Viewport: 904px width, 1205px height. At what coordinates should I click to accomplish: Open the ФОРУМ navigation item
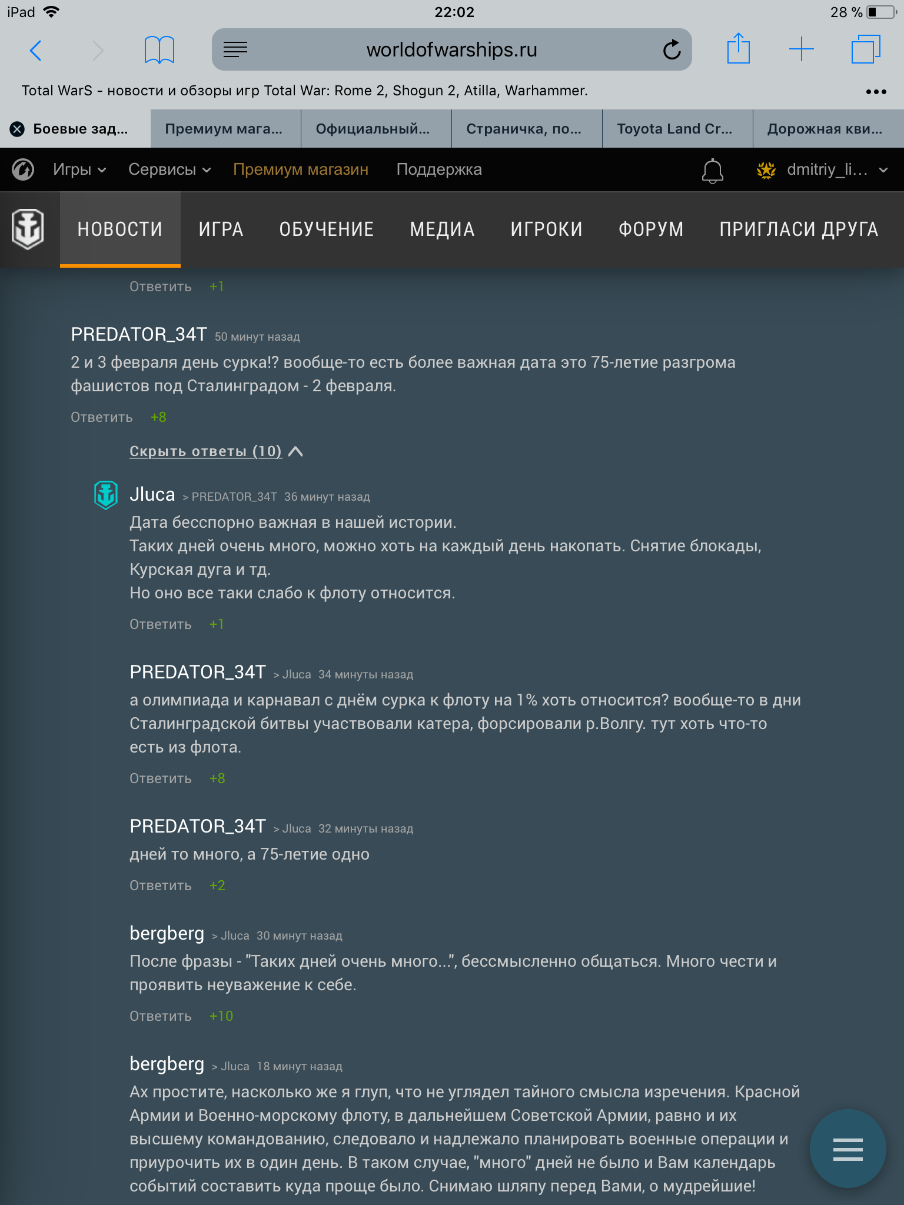650,229
